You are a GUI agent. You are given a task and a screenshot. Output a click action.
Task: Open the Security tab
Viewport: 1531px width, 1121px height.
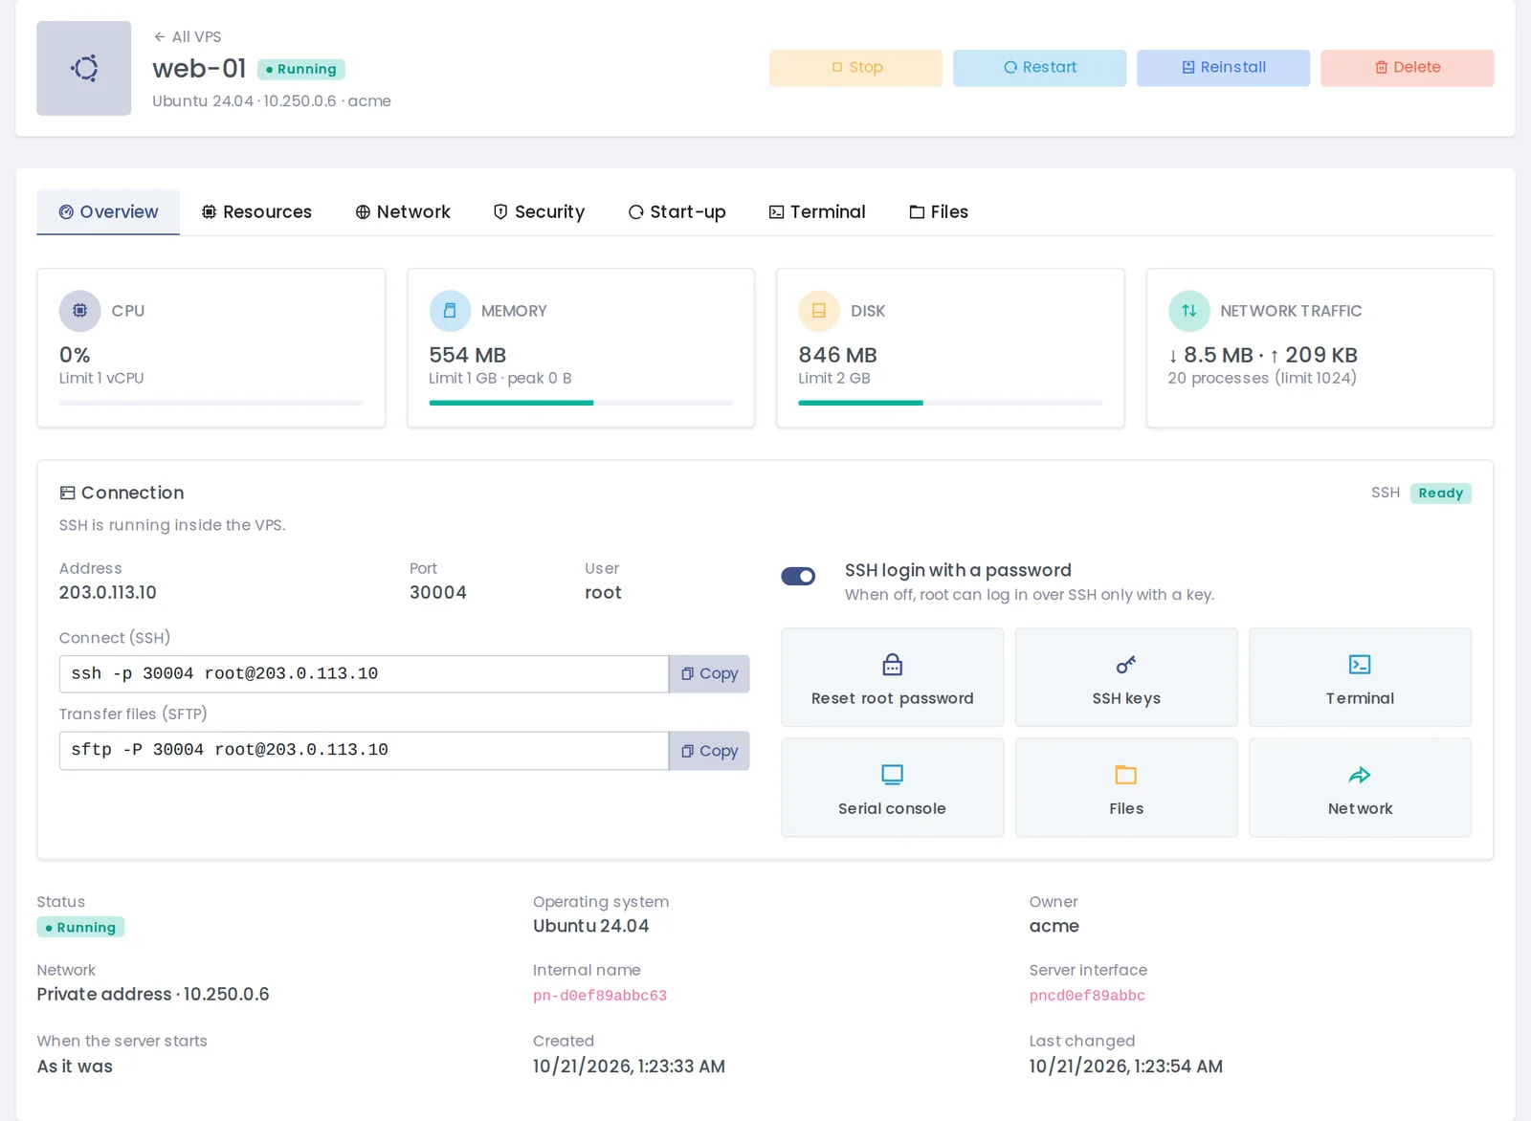(539, 211)
